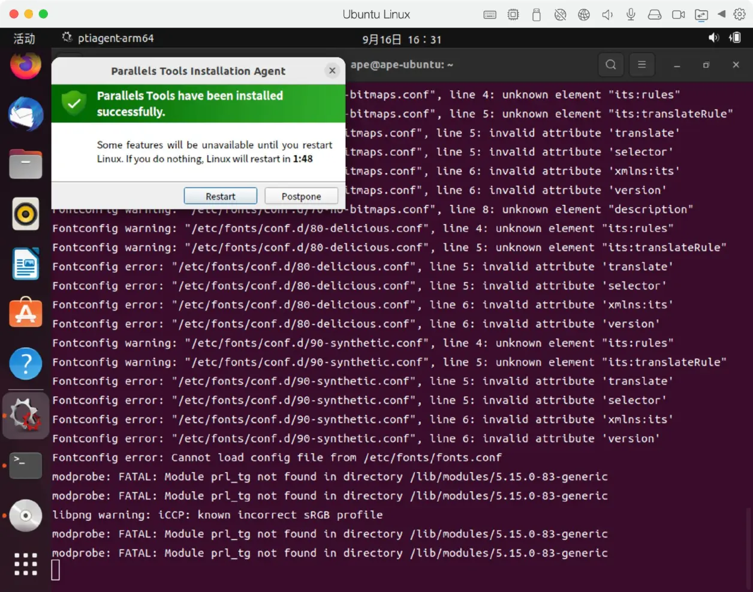Open the terminal hamburger menu
The width and height of the screenshot is (753, 592).
(641, 65)
